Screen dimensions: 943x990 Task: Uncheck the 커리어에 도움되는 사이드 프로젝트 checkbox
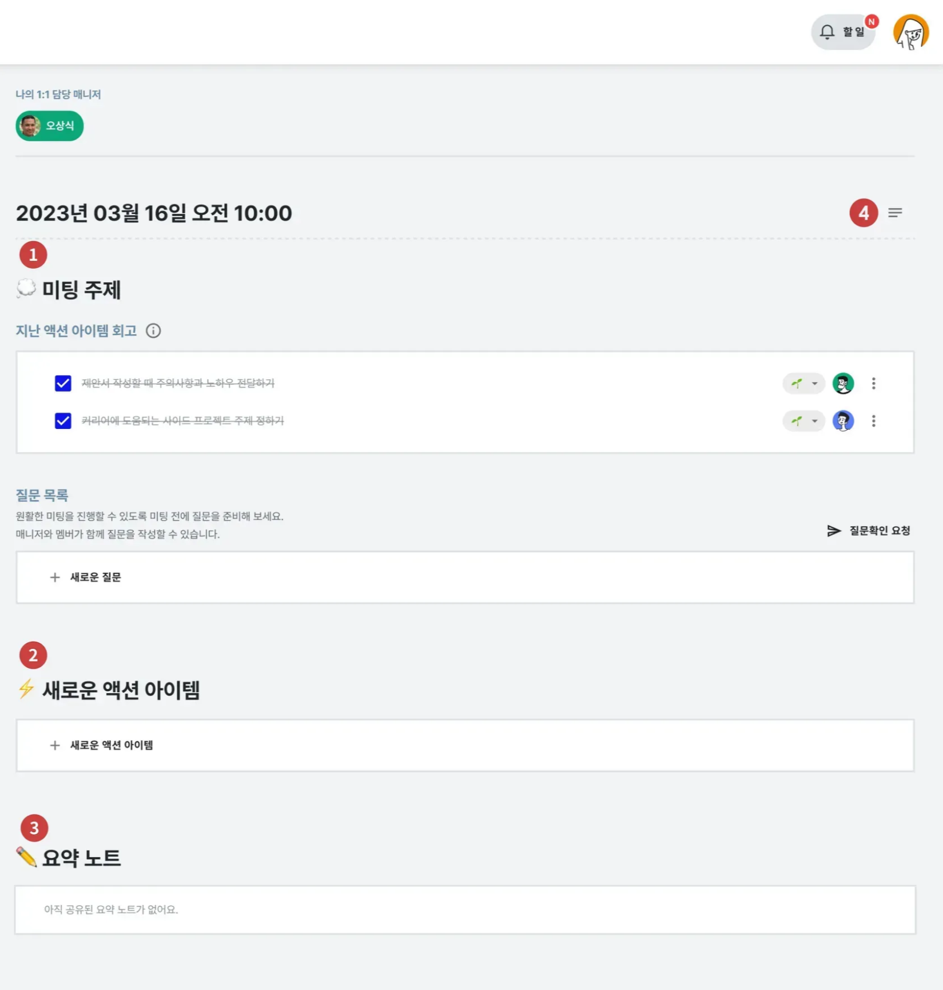pos(63,421)
